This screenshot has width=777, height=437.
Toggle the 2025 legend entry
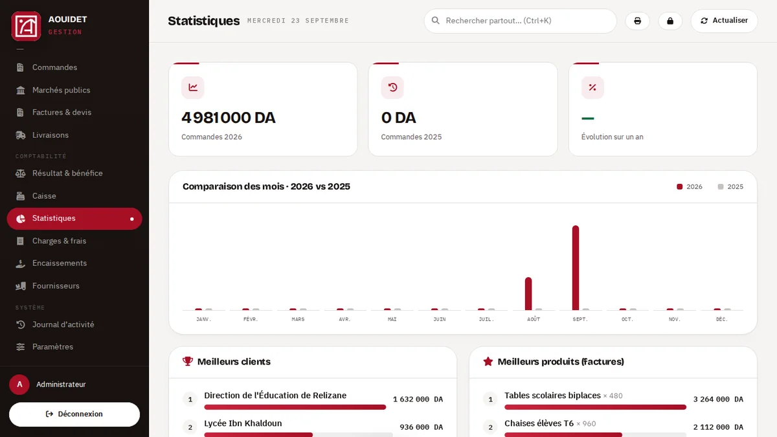tap(730, 186)
